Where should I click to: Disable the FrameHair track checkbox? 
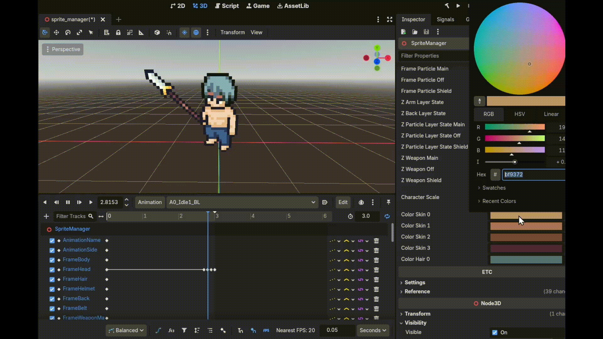[x=52, y=280]
